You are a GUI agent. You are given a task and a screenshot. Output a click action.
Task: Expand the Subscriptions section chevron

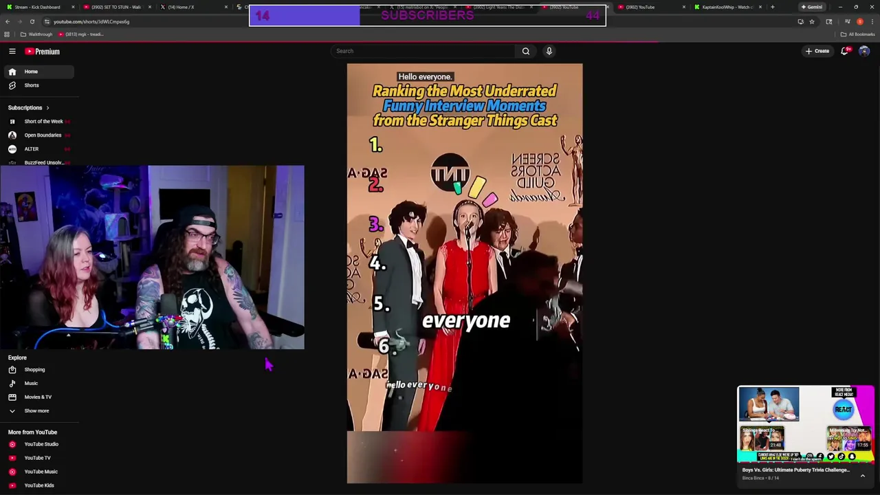click(47, 108)
